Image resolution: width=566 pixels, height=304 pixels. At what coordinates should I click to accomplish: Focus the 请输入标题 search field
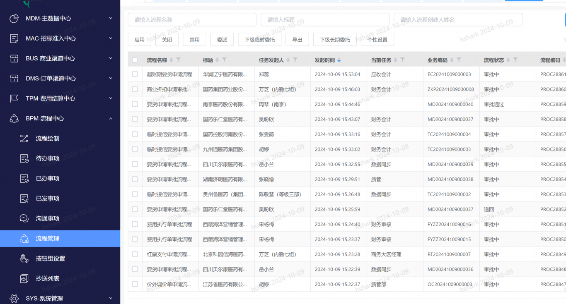[x=325, y=19]
